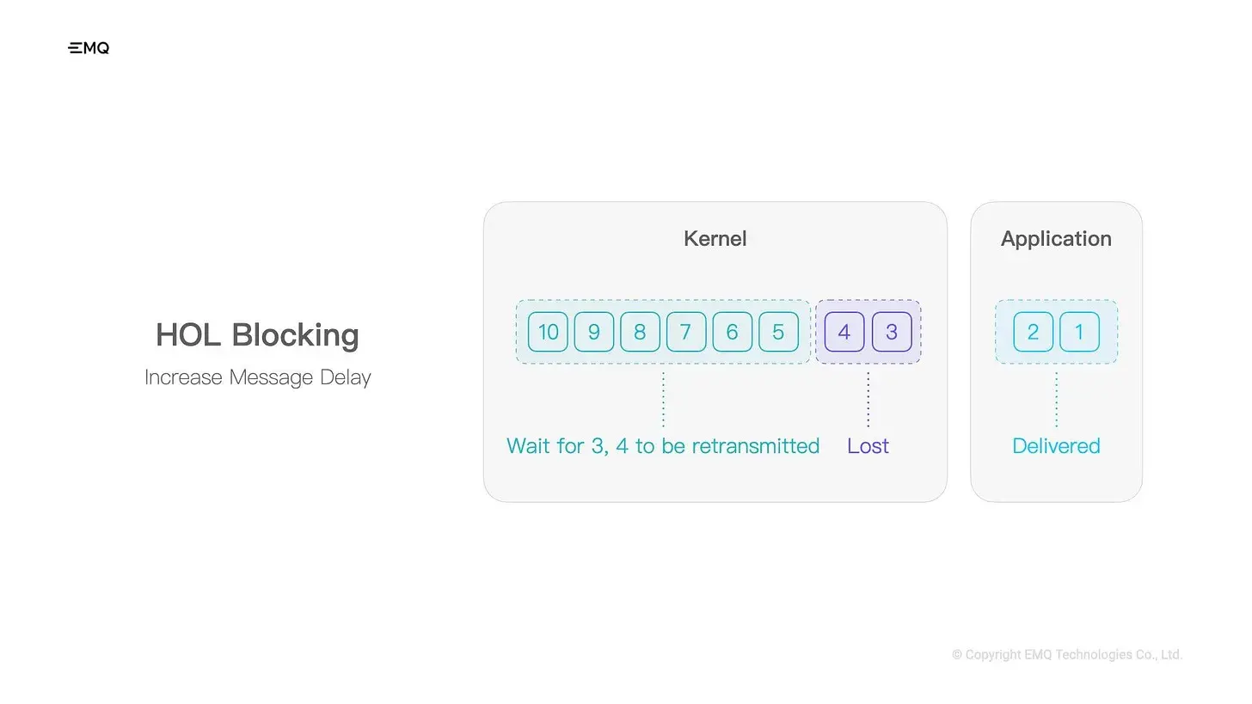Click the EMQ Technologies copyright text

pyautogui.click(x=1067, y=655)
